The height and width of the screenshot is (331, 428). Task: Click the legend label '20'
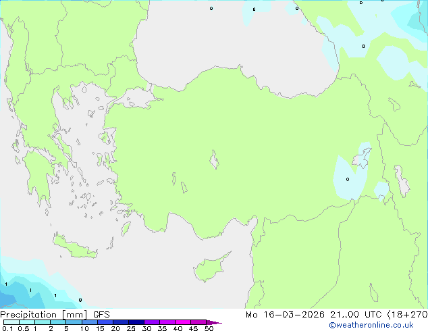click(x=115, y=328)
